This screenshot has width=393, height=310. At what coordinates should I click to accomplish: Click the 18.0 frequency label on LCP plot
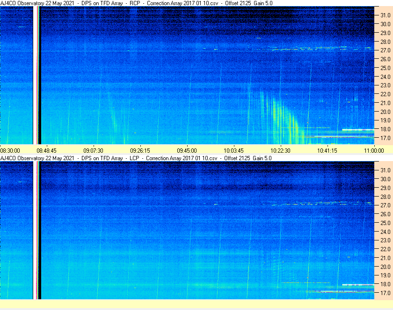(x=386, y=284)
